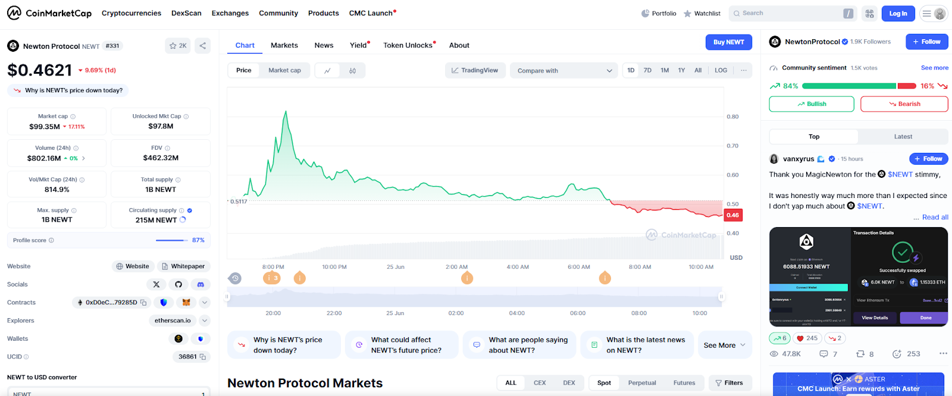Click the CoinMarketCap logo
This screenshot has width=952, height=396.
click(x=49, y=13)
